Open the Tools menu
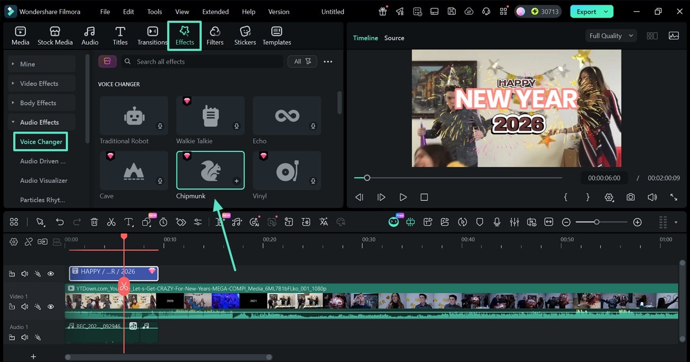The image size is (690, 362). click(x=154, y=12)
